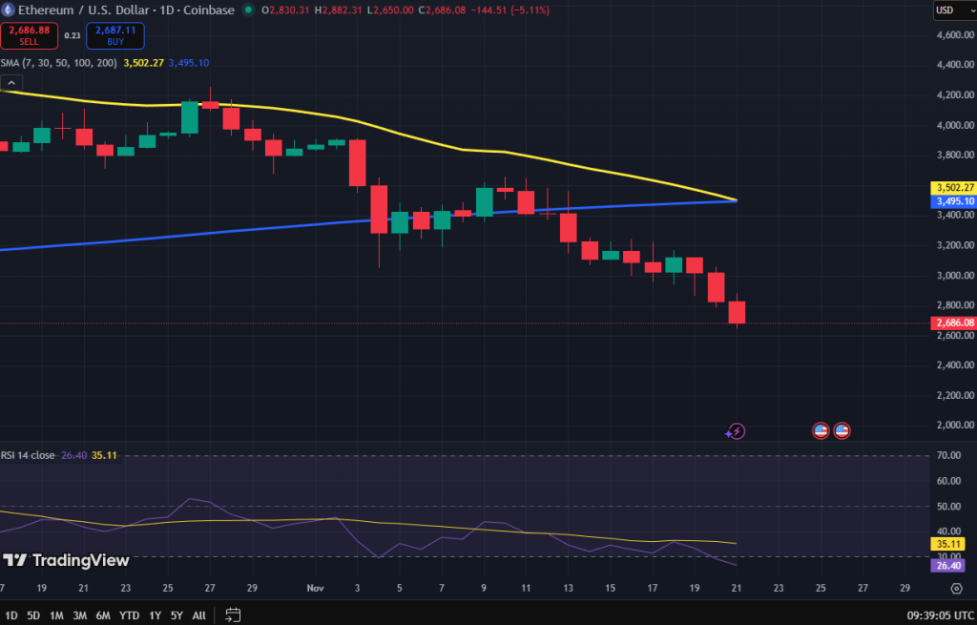Screen dimensions: 977x625
Task: Select the YTD time range
Action: pos(129,615)
